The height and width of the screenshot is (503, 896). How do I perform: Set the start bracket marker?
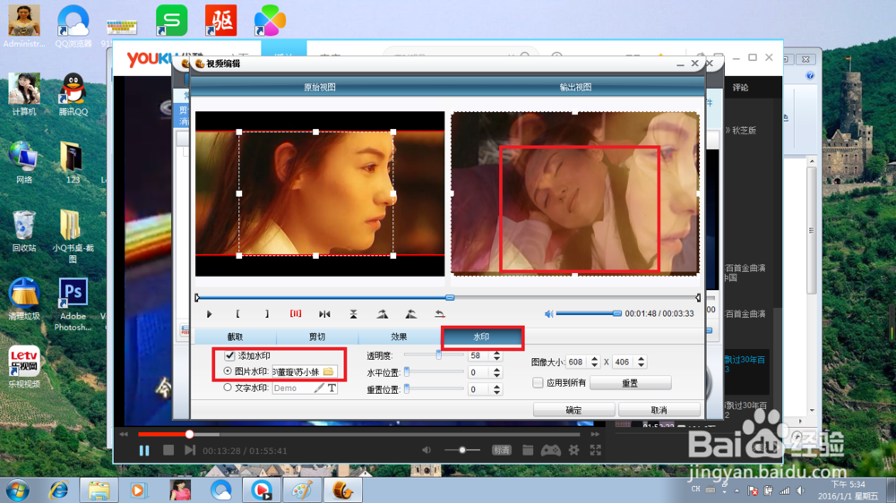(237, 314)
